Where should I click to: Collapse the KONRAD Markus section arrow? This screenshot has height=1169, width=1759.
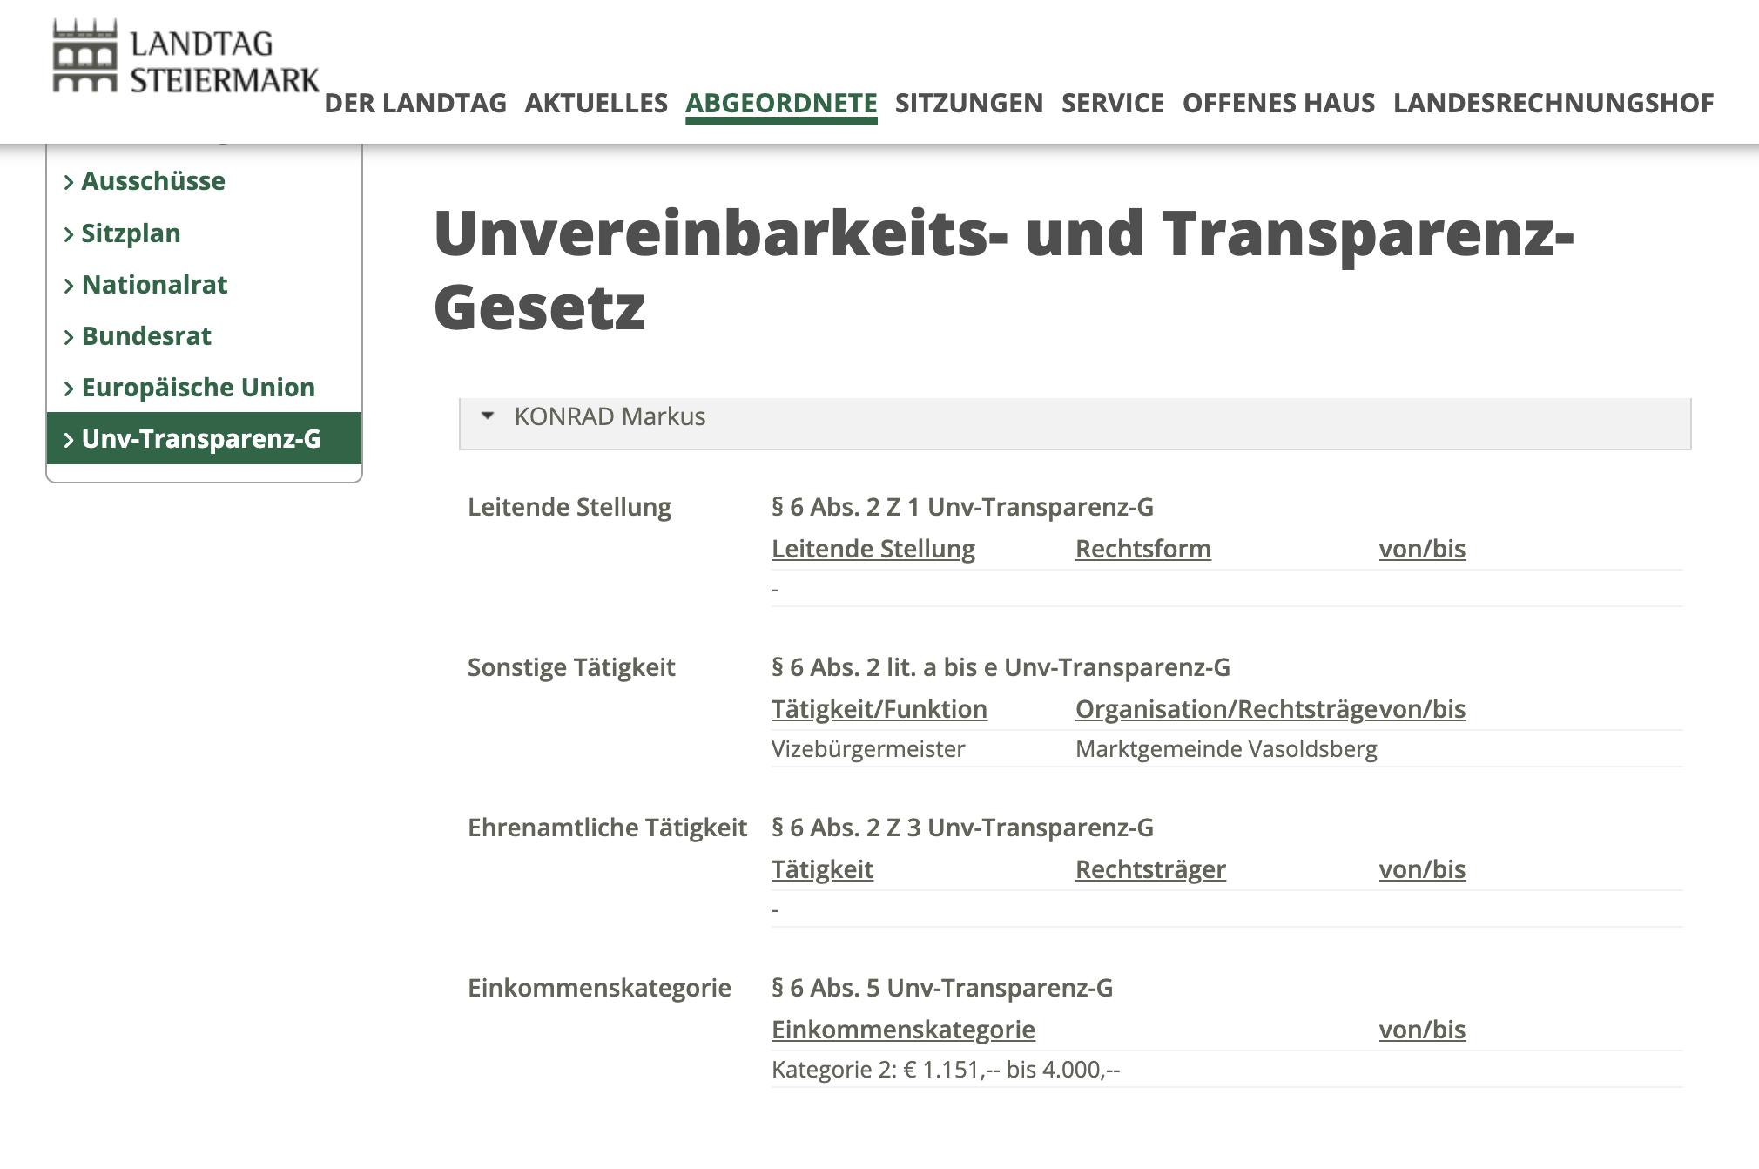coord(488,416)
